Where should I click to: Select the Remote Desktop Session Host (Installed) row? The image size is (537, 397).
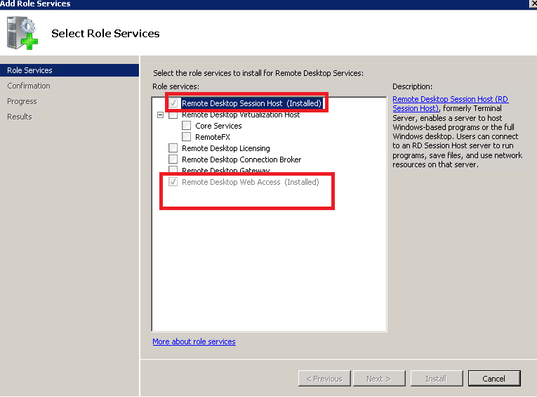(252, 103)
